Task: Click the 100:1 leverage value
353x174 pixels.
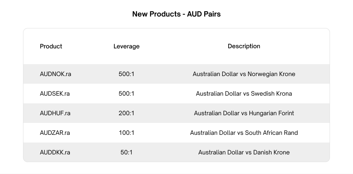Action: pyautogui.click(x=126, y=133)
